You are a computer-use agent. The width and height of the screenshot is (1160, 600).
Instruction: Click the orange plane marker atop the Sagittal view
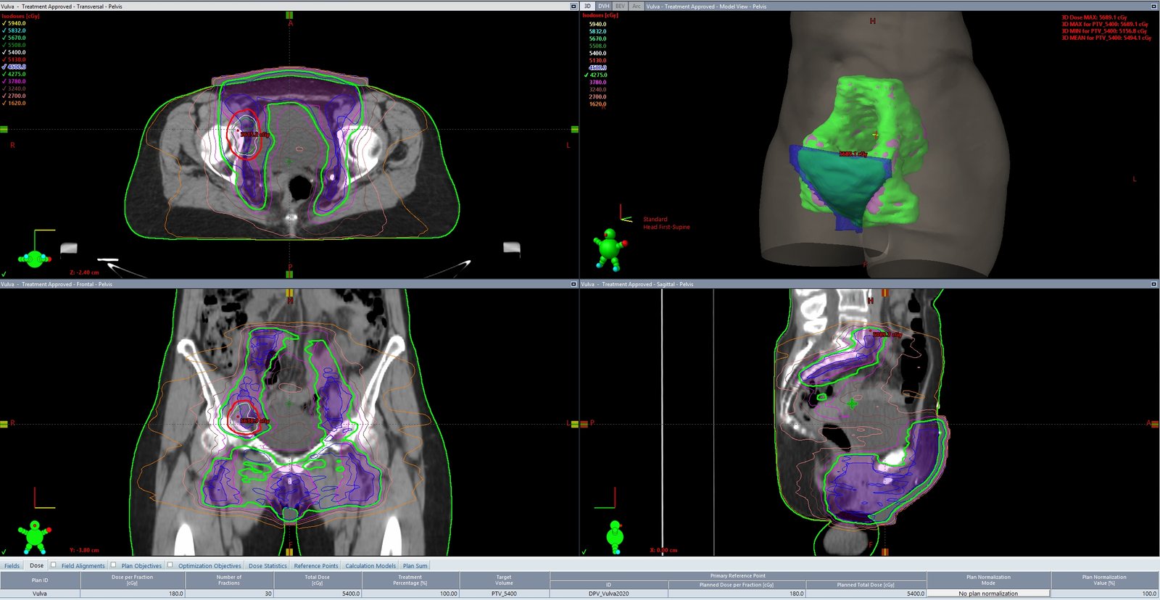[x=884, y=293]
